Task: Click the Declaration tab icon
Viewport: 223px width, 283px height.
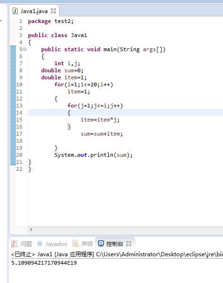Action: (x=75, y=244)
